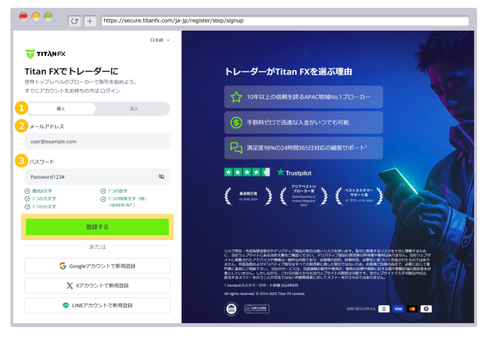Click the red close window button
Screen dimensions: 490x340
tap(23, 16)
